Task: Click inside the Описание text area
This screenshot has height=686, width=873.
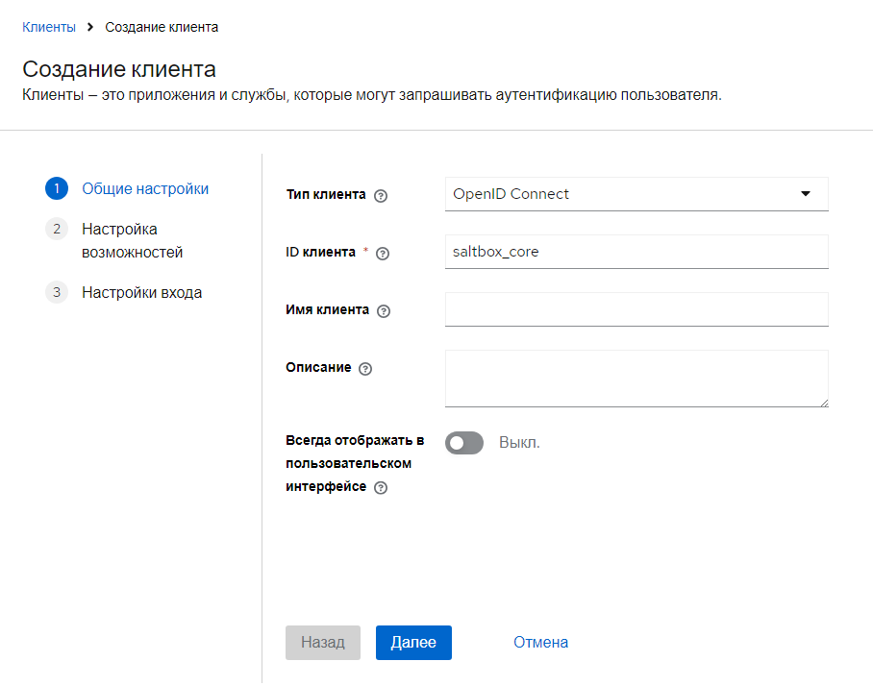Action: [635, 378]
